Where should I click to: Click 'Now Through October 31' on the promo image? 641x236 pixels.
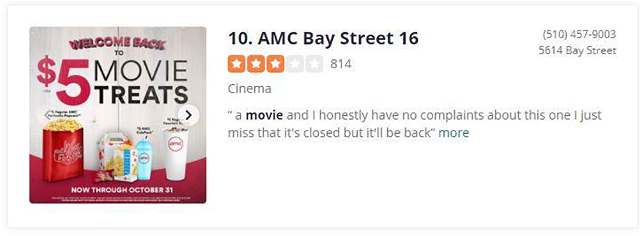[x=118, y=190]
